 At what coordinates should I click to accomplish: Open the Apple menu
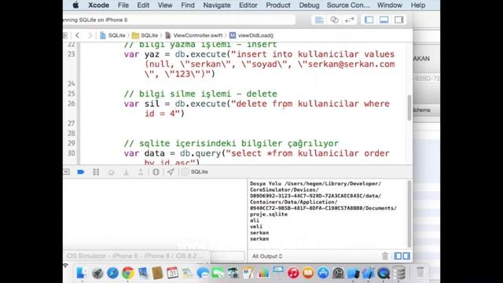click(75, 6)
